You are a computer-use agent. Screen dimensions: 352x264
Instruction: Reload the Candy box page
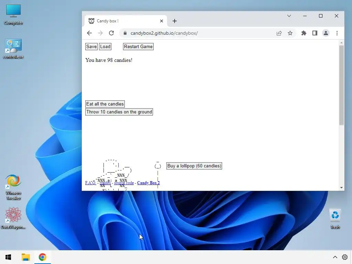click(111, 33)
